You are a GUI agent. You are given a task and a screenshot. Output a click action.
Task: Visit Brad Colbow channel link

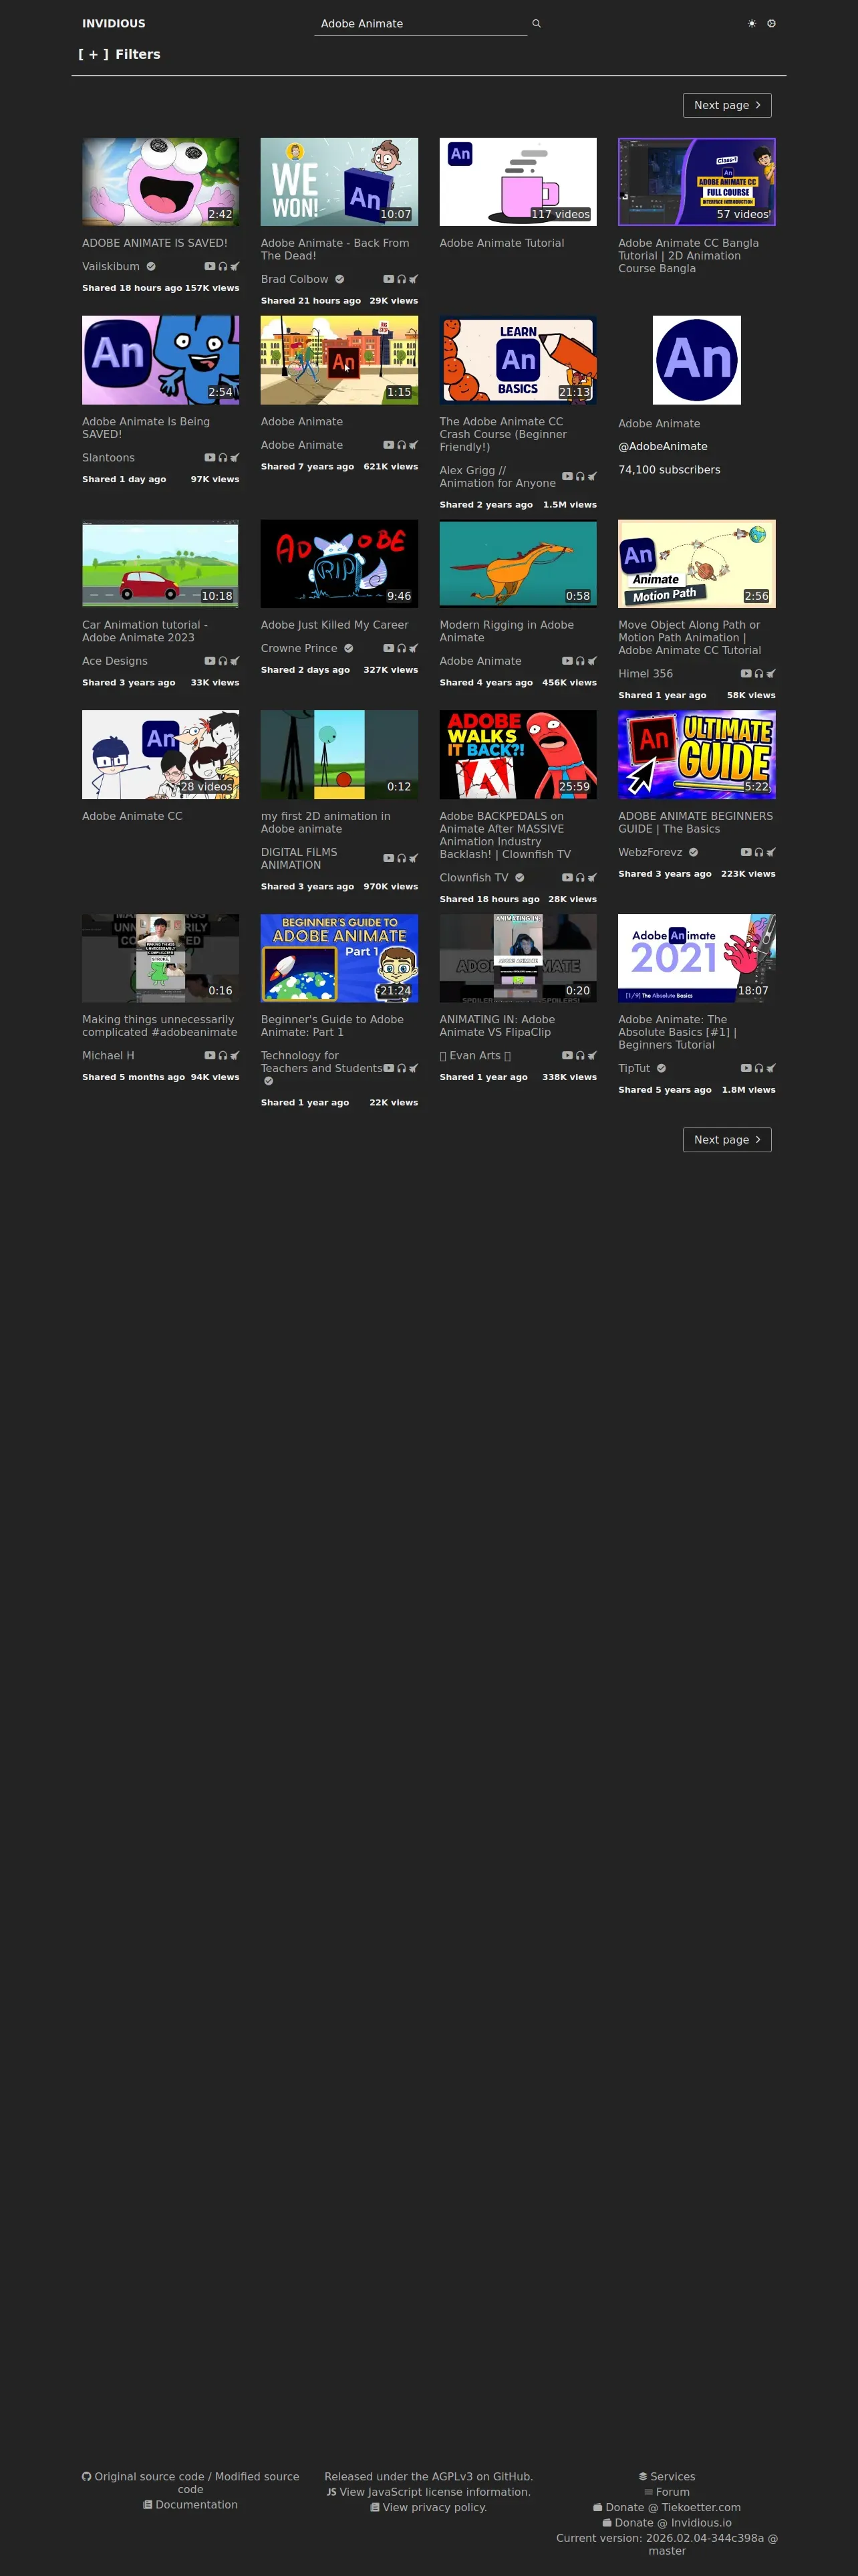(295, 279)
